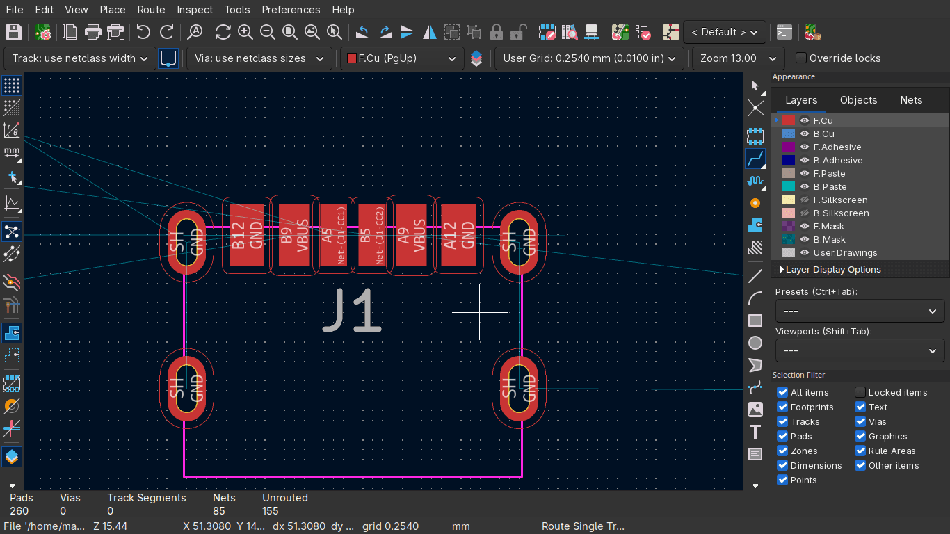Open the Route menu

click(x=151, y=10)
